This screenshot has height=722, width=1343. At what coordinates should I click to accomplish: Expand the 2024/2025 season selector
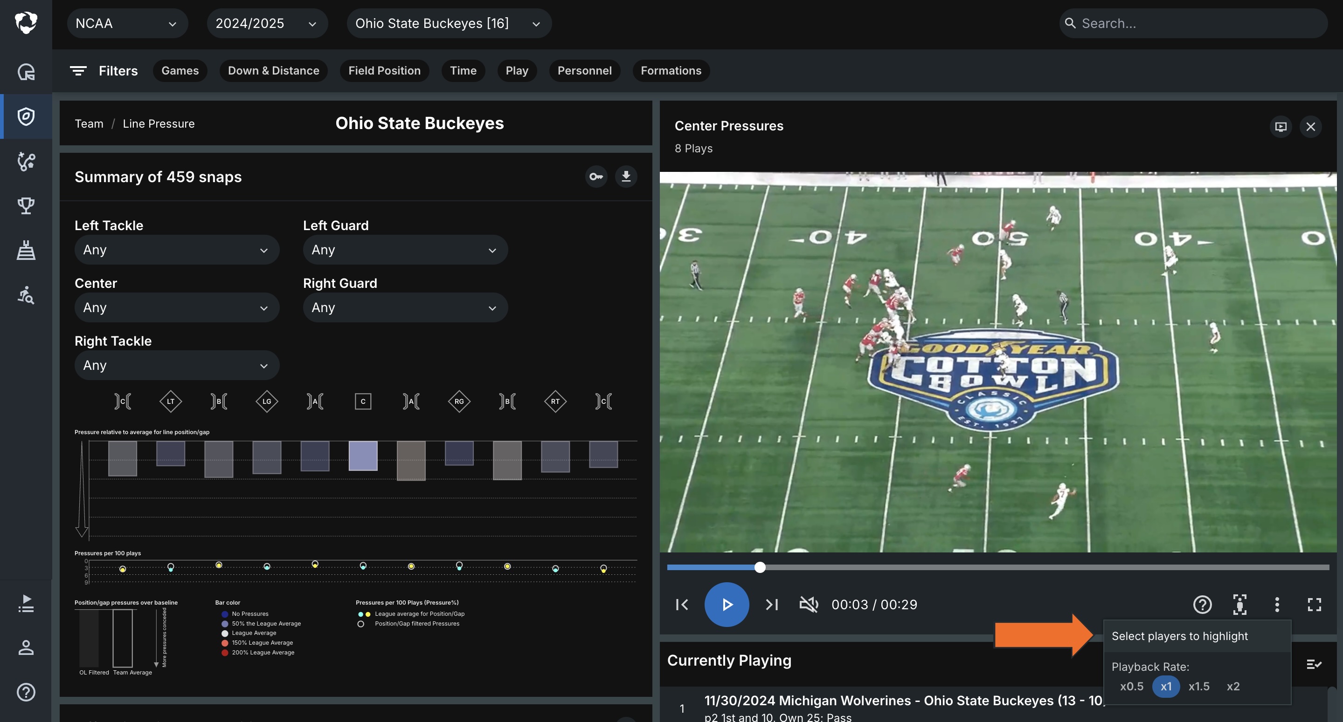pos(267,23)
